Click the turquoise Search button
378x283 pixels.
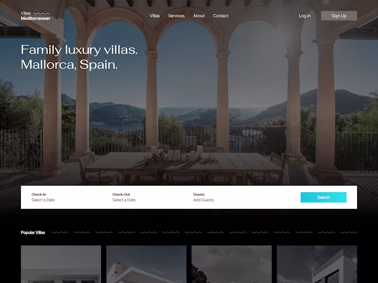(323, 197)
